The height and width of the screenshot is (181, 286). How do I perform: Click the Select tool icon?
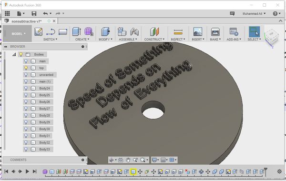pyautogui.click(x=254, y=32)
